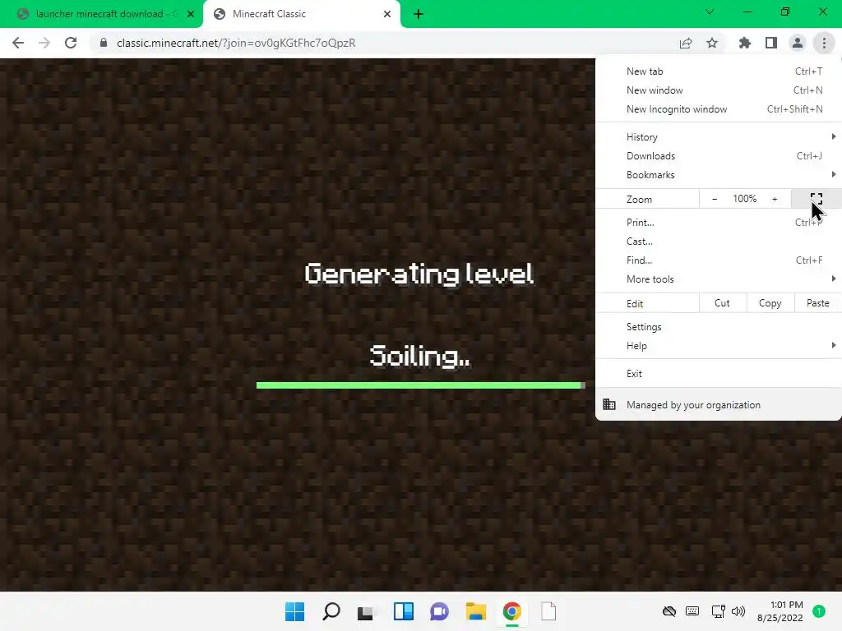Open the Windows Start menu
The height and width of the screenshot is (631, 842).
coord(295,611)
